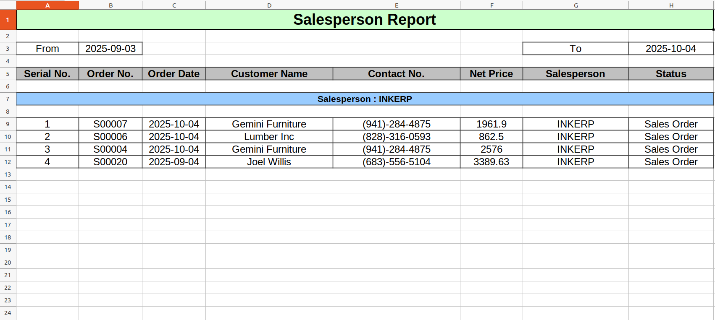
Task: Click 'Sales Order' status in S00020 row
Action: (x=671, y=162)
